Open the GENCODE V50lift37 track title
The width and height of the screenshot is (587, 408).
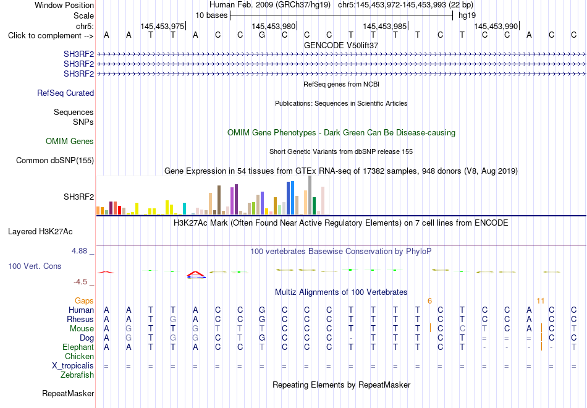[x=341, y=45]
